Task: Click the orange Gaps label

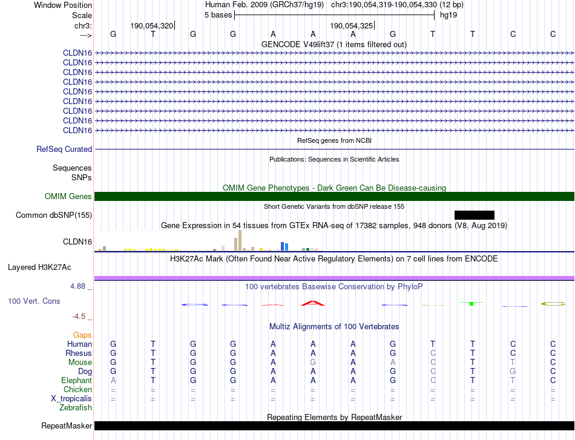Action: pyautogui.click(x=82, y=335)
